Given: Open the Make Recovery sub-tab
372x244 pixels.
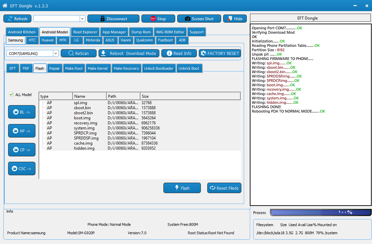Looking at the screenshot, I should pyautogui.click(x=127, y=68).
